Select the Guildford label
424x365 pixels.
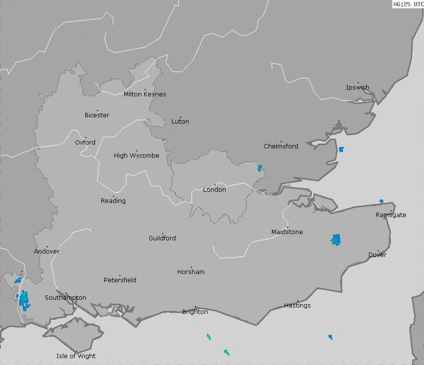pyautogui.click(x=162, y=238)
